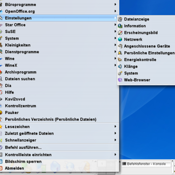This screenshot has height=175, width=175.
Task: Click the Energiekontrolle icon
Action: (120, 59)
